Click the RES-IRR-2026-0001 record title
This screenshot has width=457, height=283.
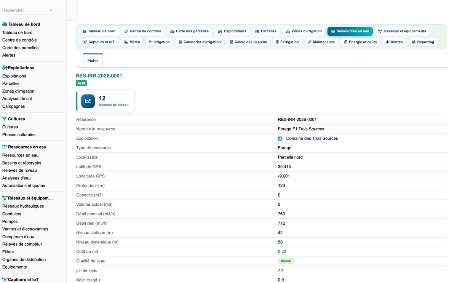pyautogui.click(x=99, y=76)
